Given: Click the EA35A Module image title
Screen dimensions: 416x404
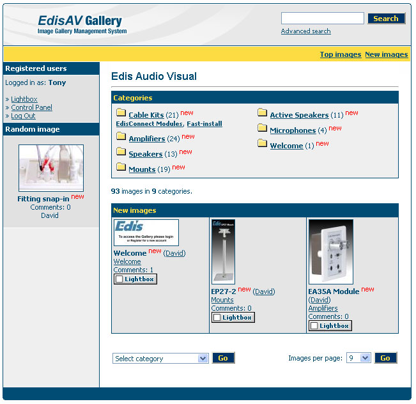Looking at the screenshot, I should (x=334, y=291).
